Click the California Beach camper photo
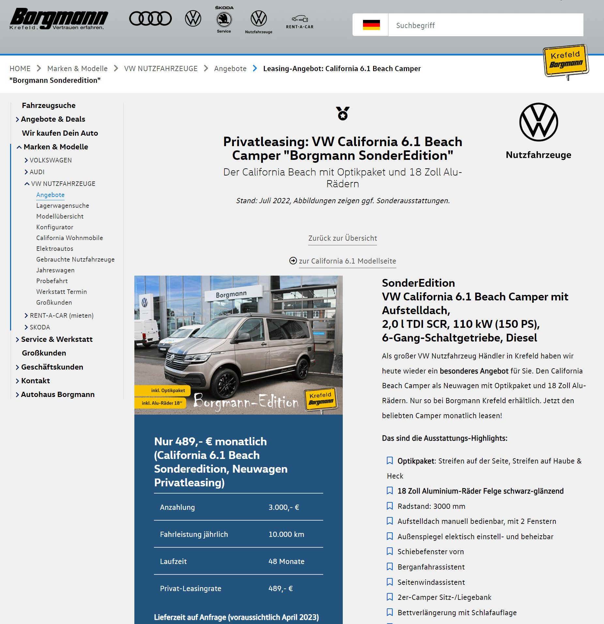 pyautogui.click(x=238, y=345)
